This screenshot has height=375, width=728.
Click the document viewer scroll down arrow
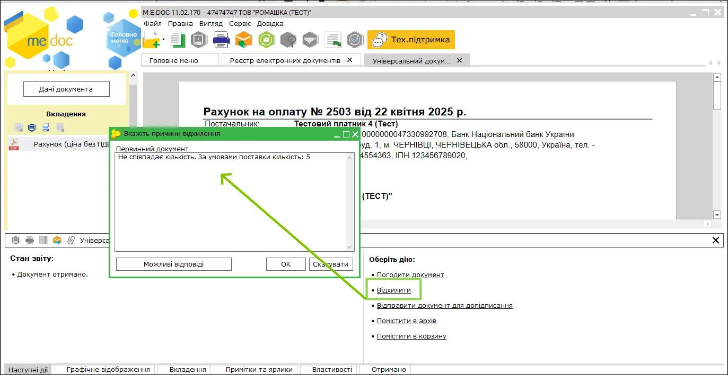tap(717, 215)
